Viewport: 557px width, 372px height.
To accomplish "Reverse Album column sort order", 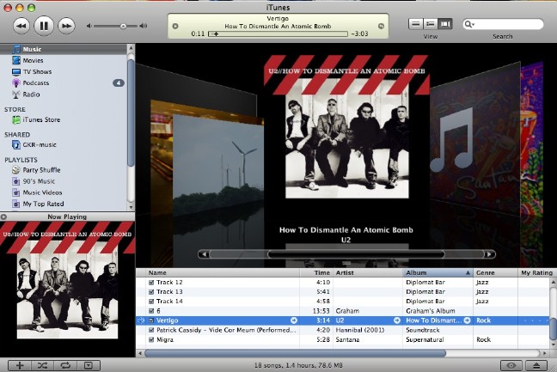I will 438,272.
